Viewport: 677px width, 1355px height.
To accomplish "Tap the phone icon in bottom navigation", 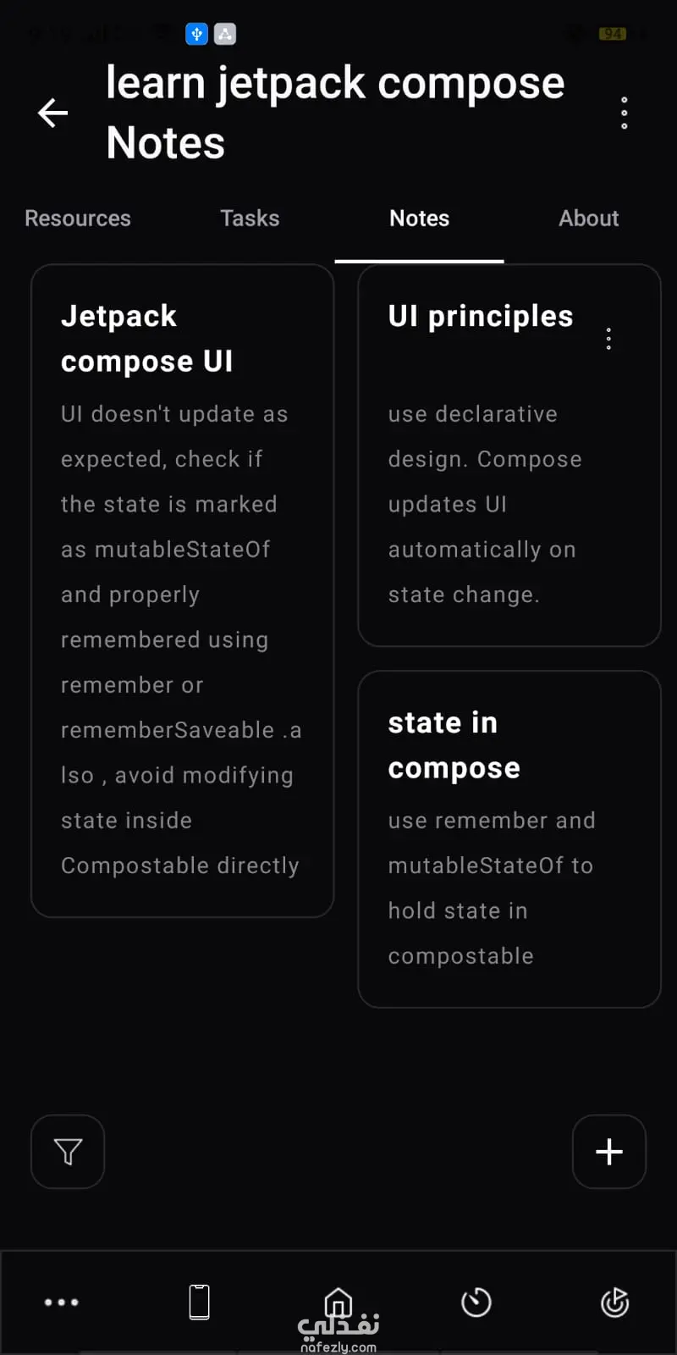I will point(200,1302).
